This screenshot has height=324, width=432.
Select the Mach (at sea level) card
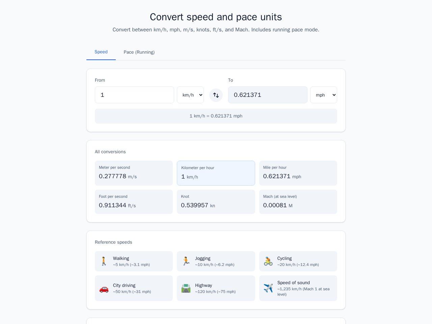[x=298, y=202]
